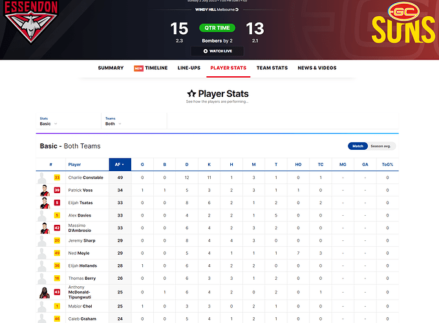Open Charlie Constable player link
This screenshot has width=439, height=323.
[x=86, y=178]
